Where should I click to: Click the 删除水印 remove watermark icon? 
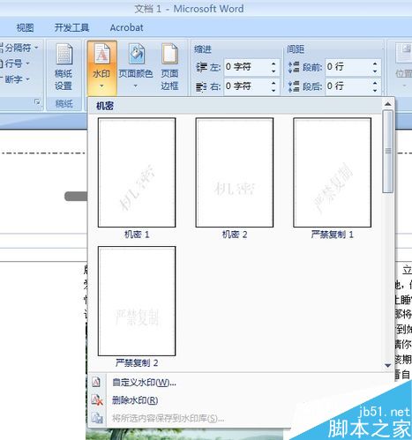(97, 400)
